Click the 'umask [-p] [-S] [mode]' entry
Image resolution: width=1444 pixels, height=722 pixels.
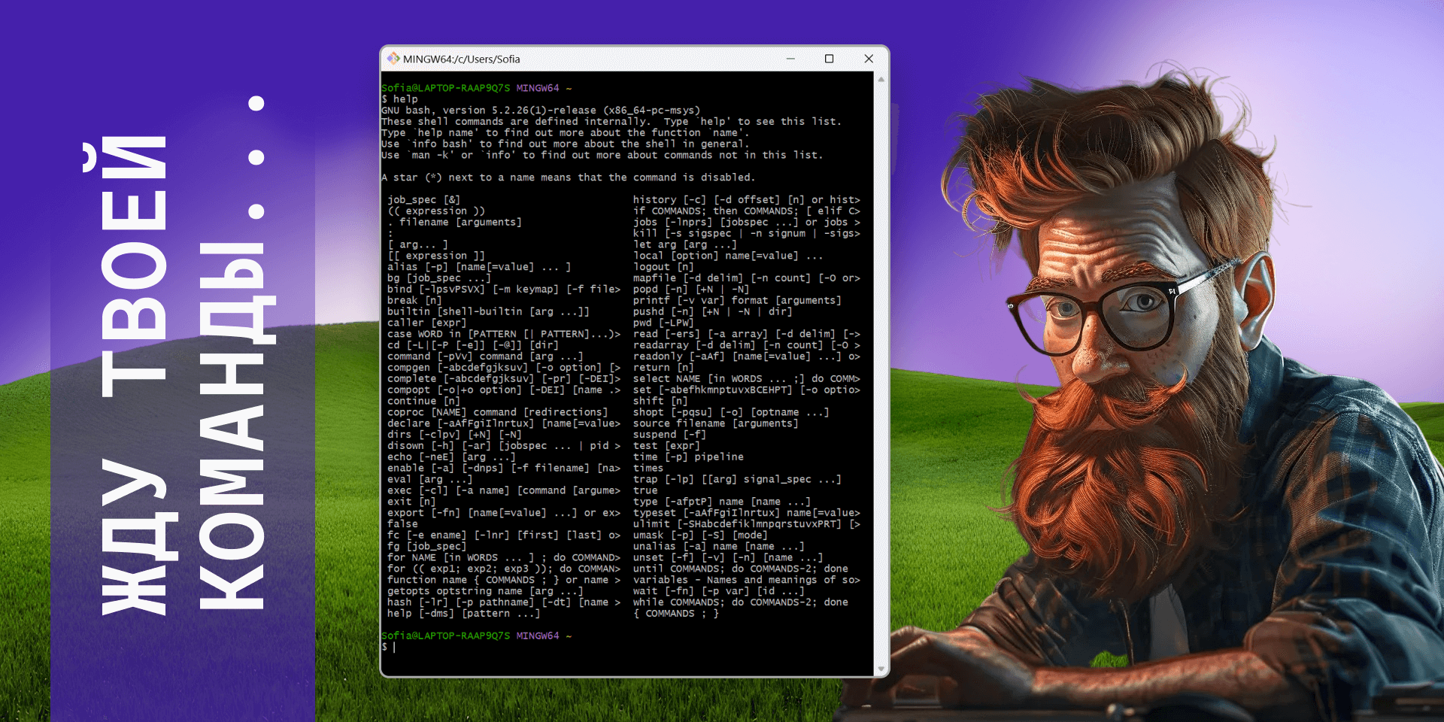[700, 535]
